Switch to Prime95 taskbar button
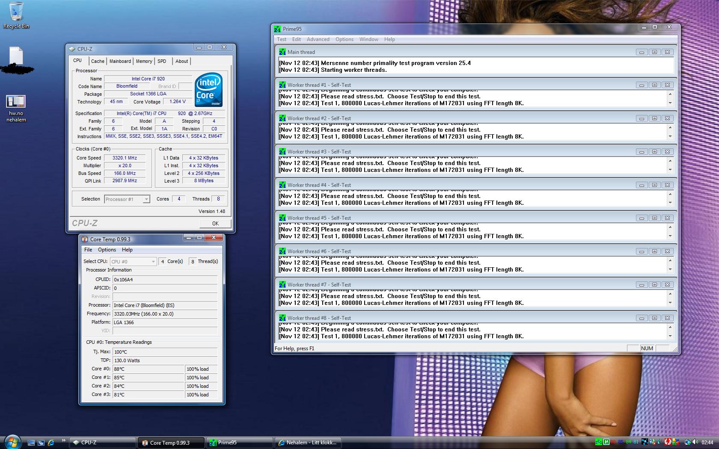Viewport: 719px width, 449px height. coord(240,443)
